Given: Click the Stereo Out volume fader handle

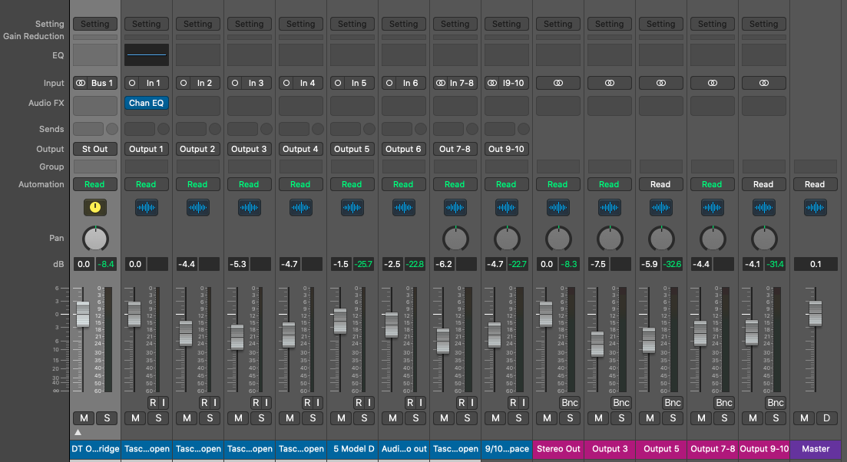Looking at the screenshot, I should click(x=545, y=313).
